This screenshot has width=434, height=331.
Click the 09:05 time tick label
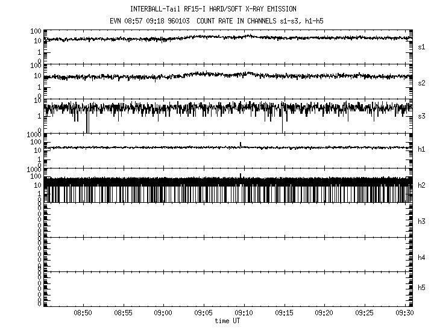click(x=204, y=314)
